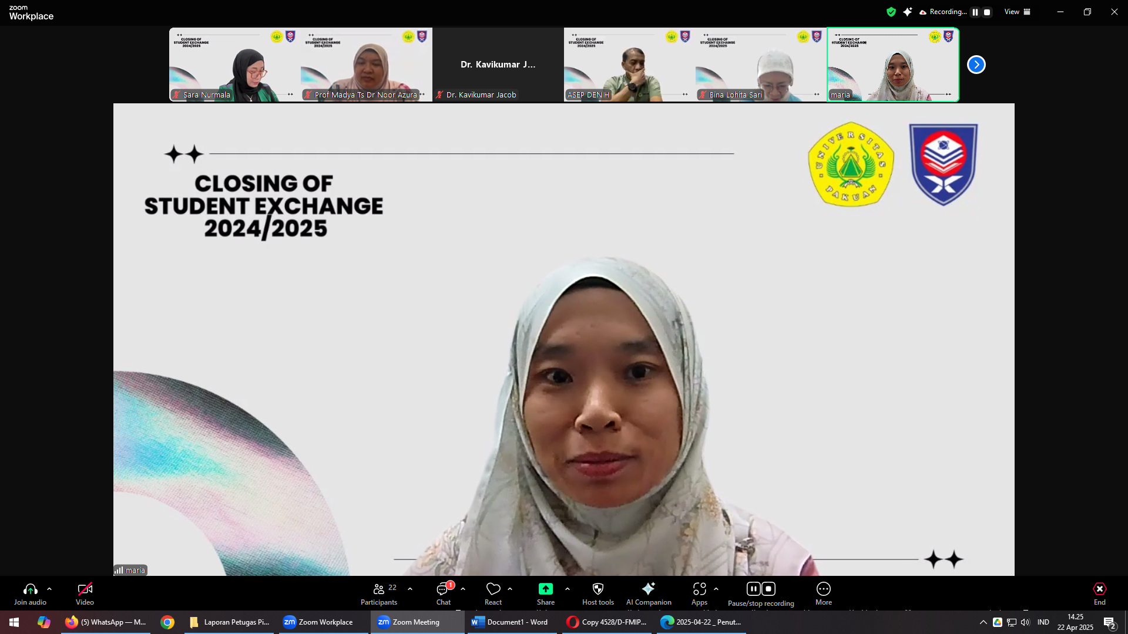Click the red End meeting button
The width and height of the screenshot is (1128, 634).
(x=1100, y=593)
